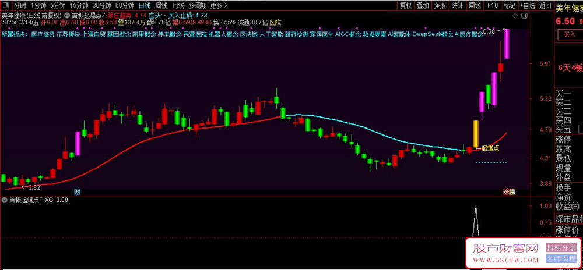
Task: Open the 江苏板块 sector link
Action: (x=68, y=35)
